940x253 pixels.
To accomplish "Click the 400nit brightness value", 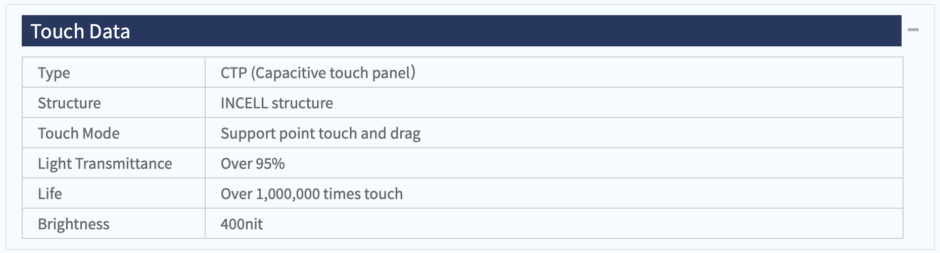I will click(242, 224).
